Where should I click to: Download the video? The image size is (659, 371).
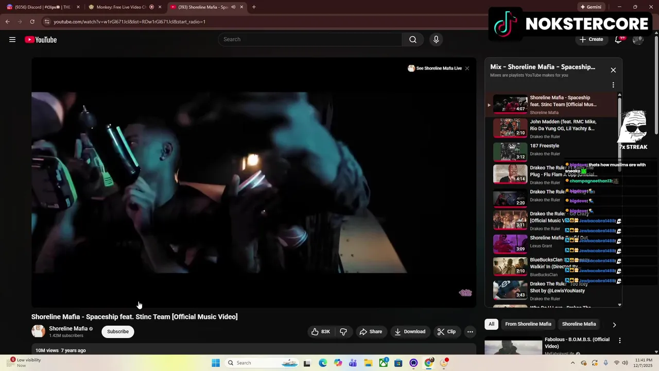coord(410,332)
